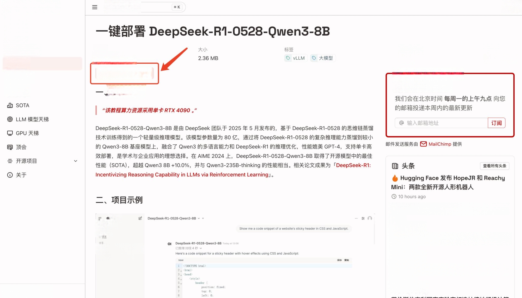
Task: Click 复制 on the html code block
Action: [346, 260]
